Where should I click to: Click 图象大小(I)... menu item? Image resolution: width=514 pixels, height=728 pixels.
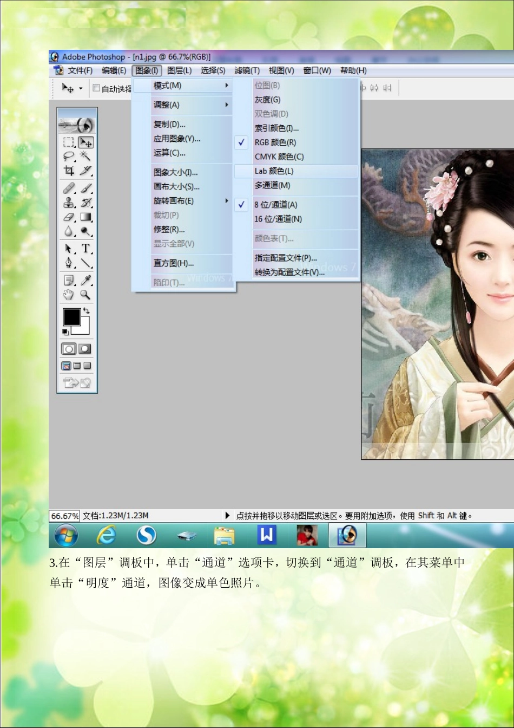coord(183,173)
